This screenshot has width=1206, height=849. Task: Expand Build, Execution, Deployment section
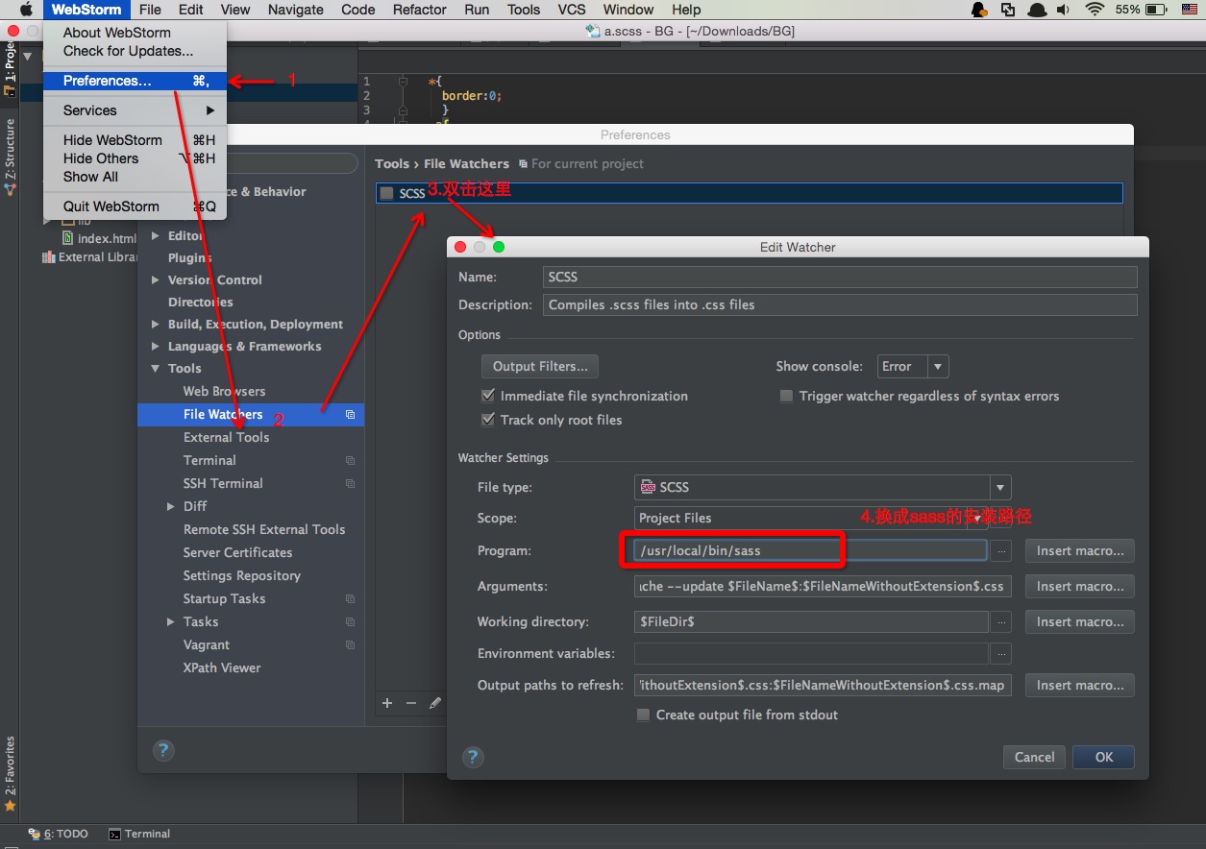[156, 324]
